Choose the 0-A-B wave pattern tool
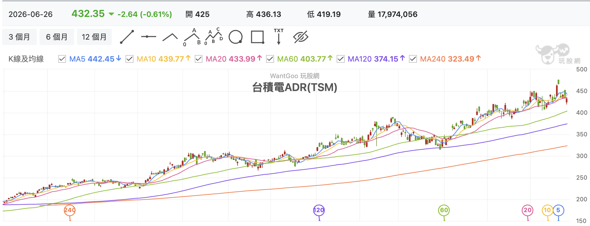This screenshot has width=590, height=226. (x=192, y=37)
